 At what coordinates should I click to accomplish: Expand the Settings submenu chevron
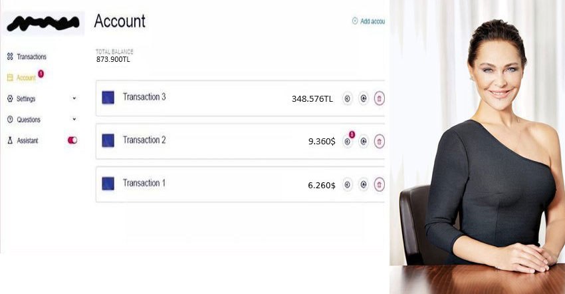click(x=74, y=98)
